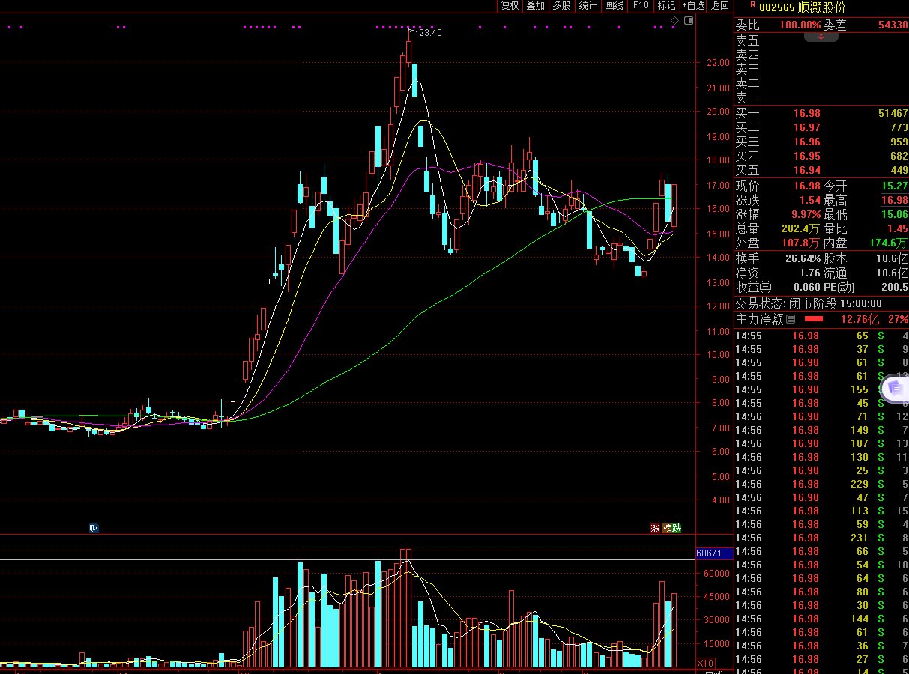
Task: Open the 主力净额 details icon
Action: tap(790, 319)
